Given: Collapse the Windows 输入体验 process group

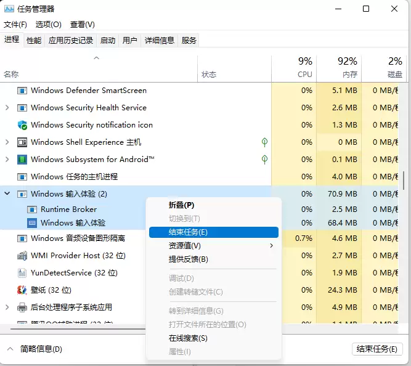Looking at the screenshot, I should (x=7, y=193).
